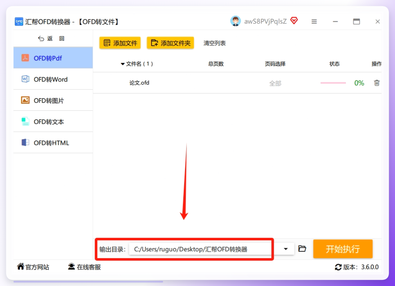Click 清空列表 to clear the list
Viewport: 395px width, 286px height.
coord(214,43)
